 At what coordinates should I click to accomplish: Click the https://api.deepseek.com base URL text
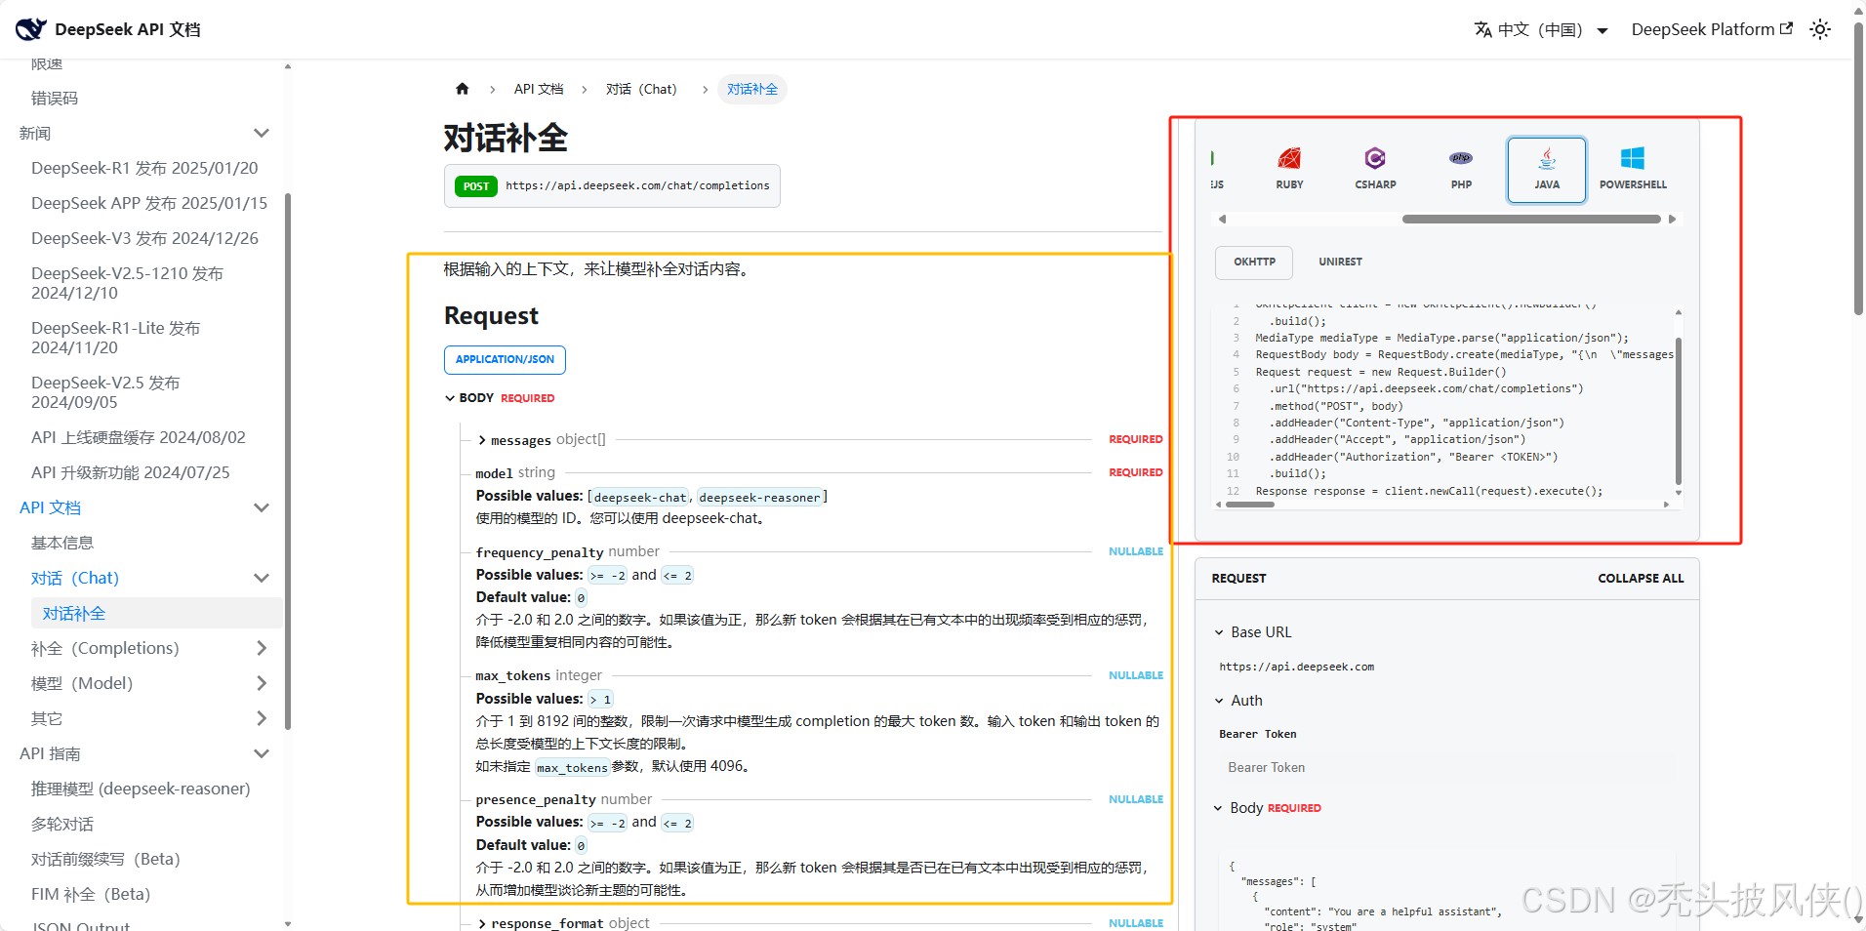tap(1296, 667)
